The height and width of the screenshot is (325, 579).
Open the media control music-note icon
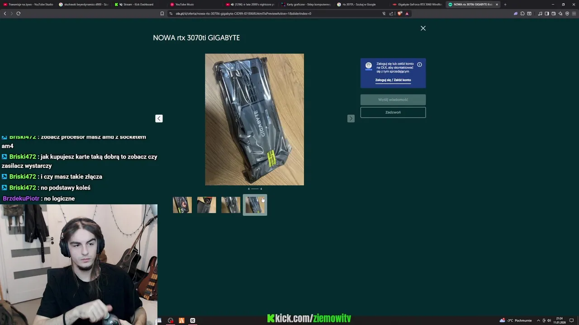point(540,14)
